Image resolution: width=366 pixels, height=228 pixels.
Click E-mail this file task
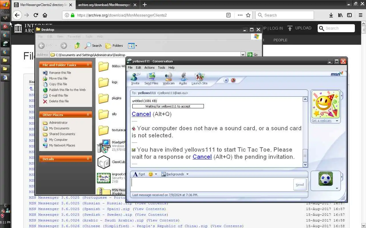coord(59,95)
